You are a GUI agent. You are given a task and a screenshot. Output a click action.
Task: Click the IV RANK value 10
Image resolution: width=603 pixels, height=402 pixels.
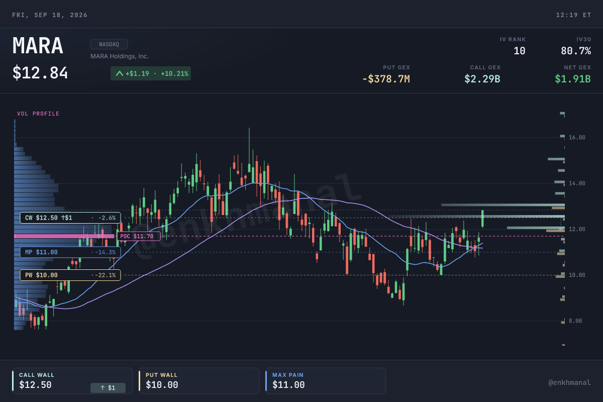click(x=520, y=51)
